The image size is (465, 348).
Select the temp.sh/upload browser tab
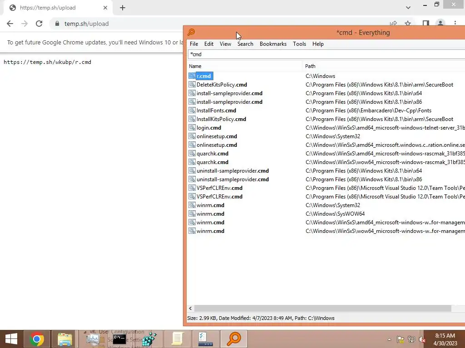tap(58, 8)
